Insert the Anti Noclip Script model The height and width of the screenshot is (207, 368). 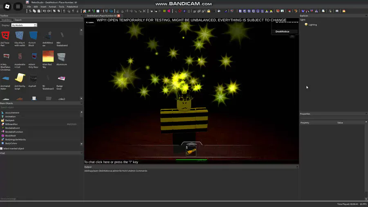point(20,81)
